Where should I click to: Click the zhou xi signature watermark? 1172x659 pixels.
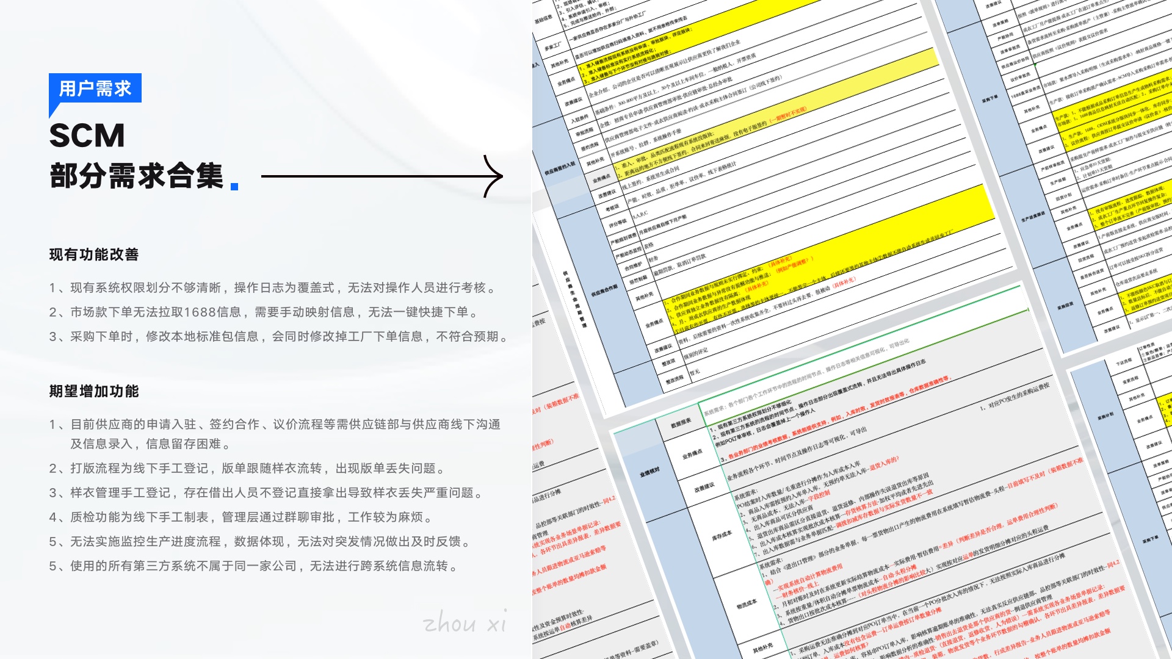point(464,622)
